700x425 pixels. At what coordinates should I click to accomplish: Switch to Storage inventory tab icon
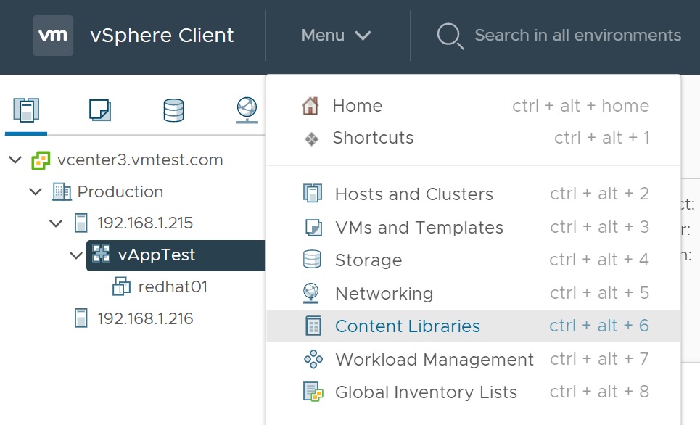[173, 110]
